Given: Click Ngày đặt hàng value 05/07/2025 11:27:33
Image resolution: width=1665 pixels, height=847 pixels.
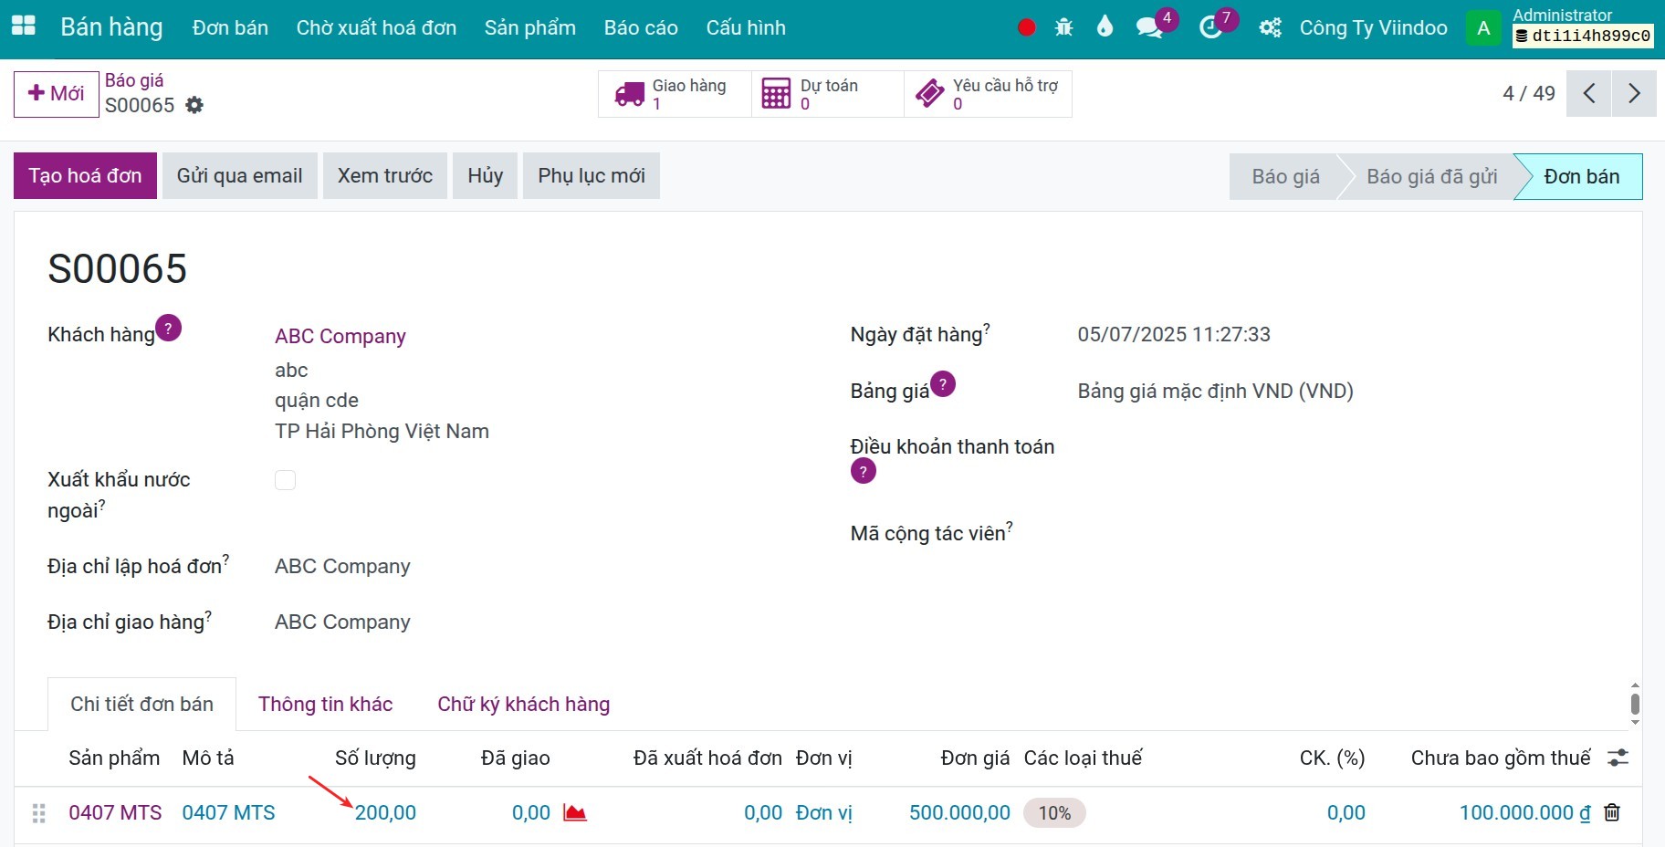Looking at the screenshot, I should 1174,334.
